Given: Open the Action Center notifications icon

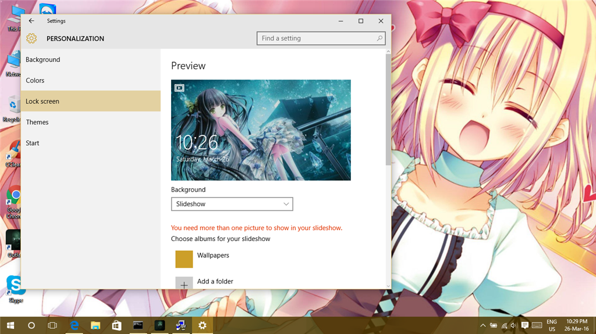Looking at the screenshot, I should pyautogui.click(x=525, y=325).
